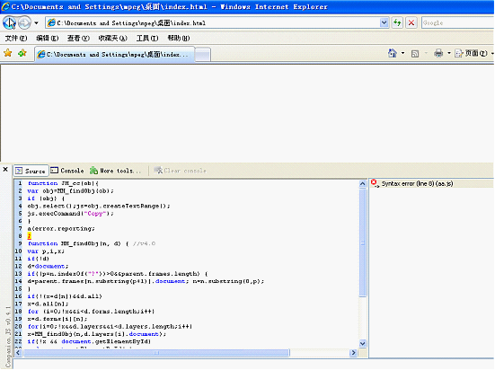Click the green Refresh arrows icon
Image resolution: width=495 pixels, height=370 pixels.
click(397, 22)
